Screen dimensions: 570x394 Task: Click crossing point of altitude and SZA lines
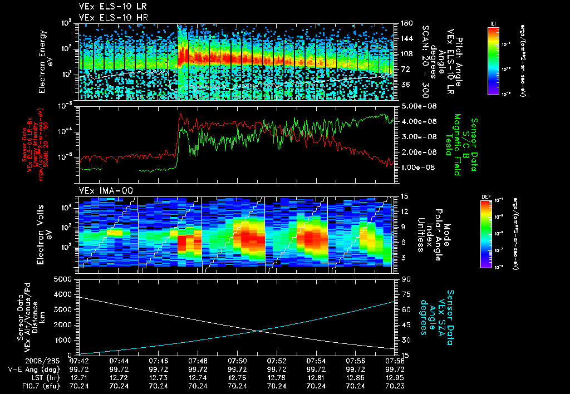[258, 331]
